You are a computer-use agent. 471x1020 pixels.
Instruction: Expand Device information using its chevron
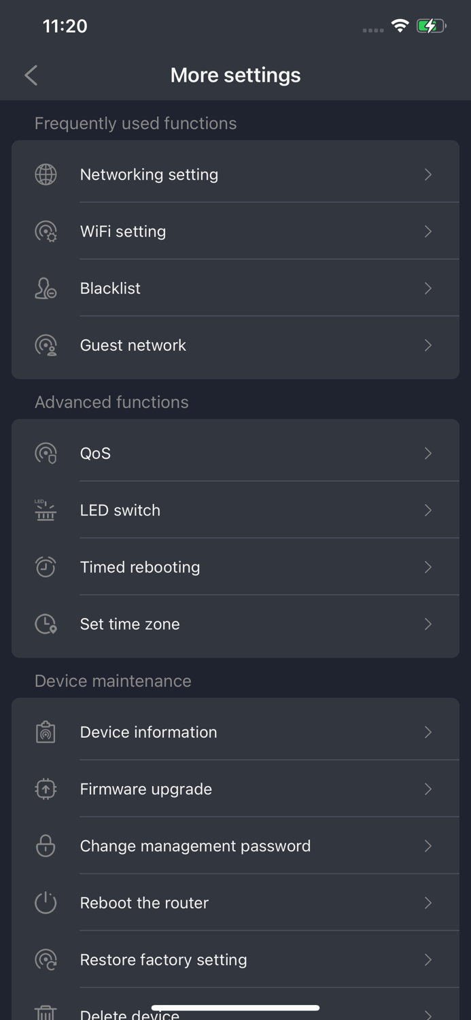coord(428,732)
